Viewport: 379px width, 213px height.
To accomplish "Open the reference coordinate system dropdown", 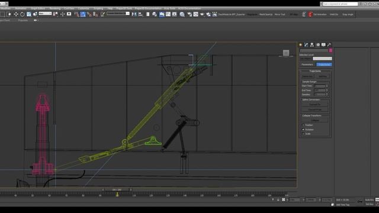I will pyautogui.click(x=45, y=14).
